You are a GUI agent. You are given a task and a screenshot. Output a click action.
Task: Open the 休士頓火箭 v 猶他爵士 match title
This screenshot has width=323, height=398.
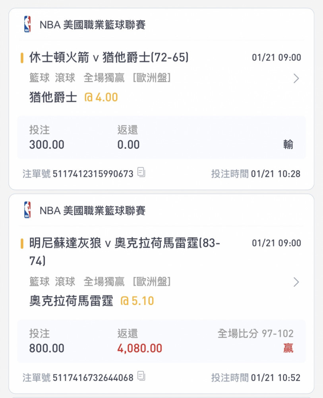[x=109, y=58]
